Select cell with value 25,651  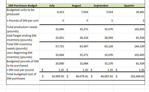point(52,38)
